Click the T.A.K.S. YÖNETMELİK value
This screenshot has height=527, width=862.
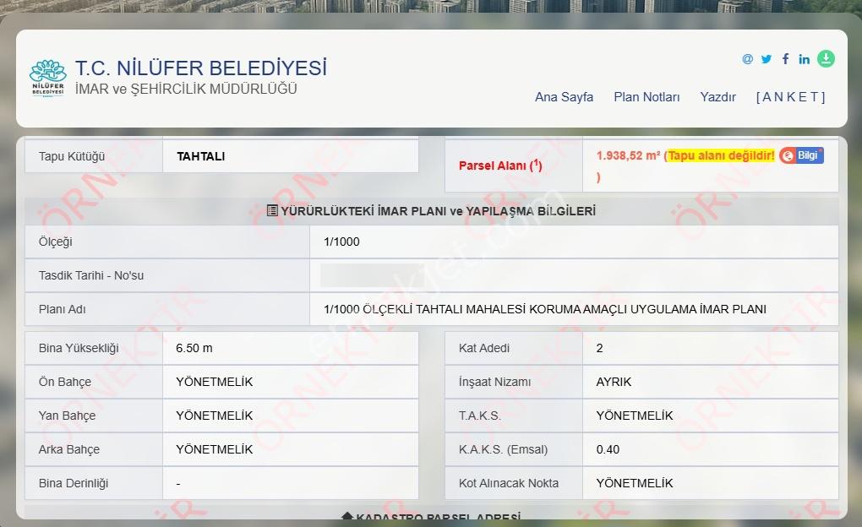(635, 416)
